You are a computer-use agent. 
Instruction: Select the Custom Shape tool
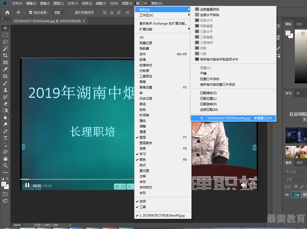point(5,152)
